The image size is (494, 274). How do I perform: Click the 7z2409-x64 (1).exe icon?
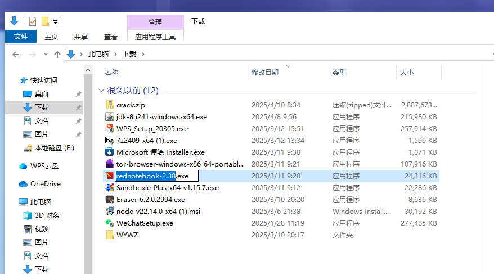[110, 141]
